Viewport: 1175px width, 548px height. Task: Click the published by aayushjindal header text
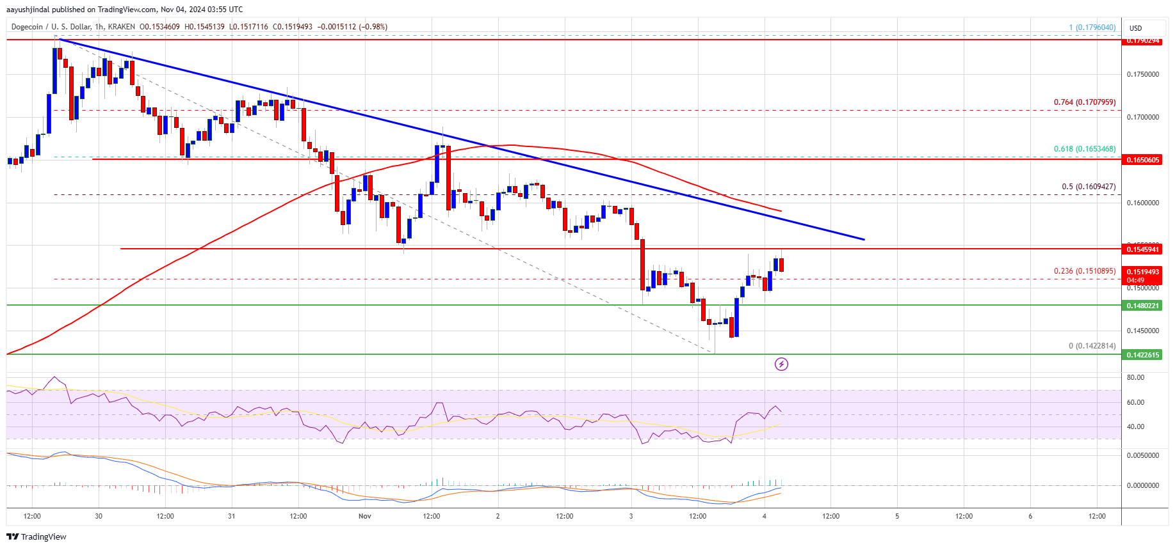tap(125, 10)
